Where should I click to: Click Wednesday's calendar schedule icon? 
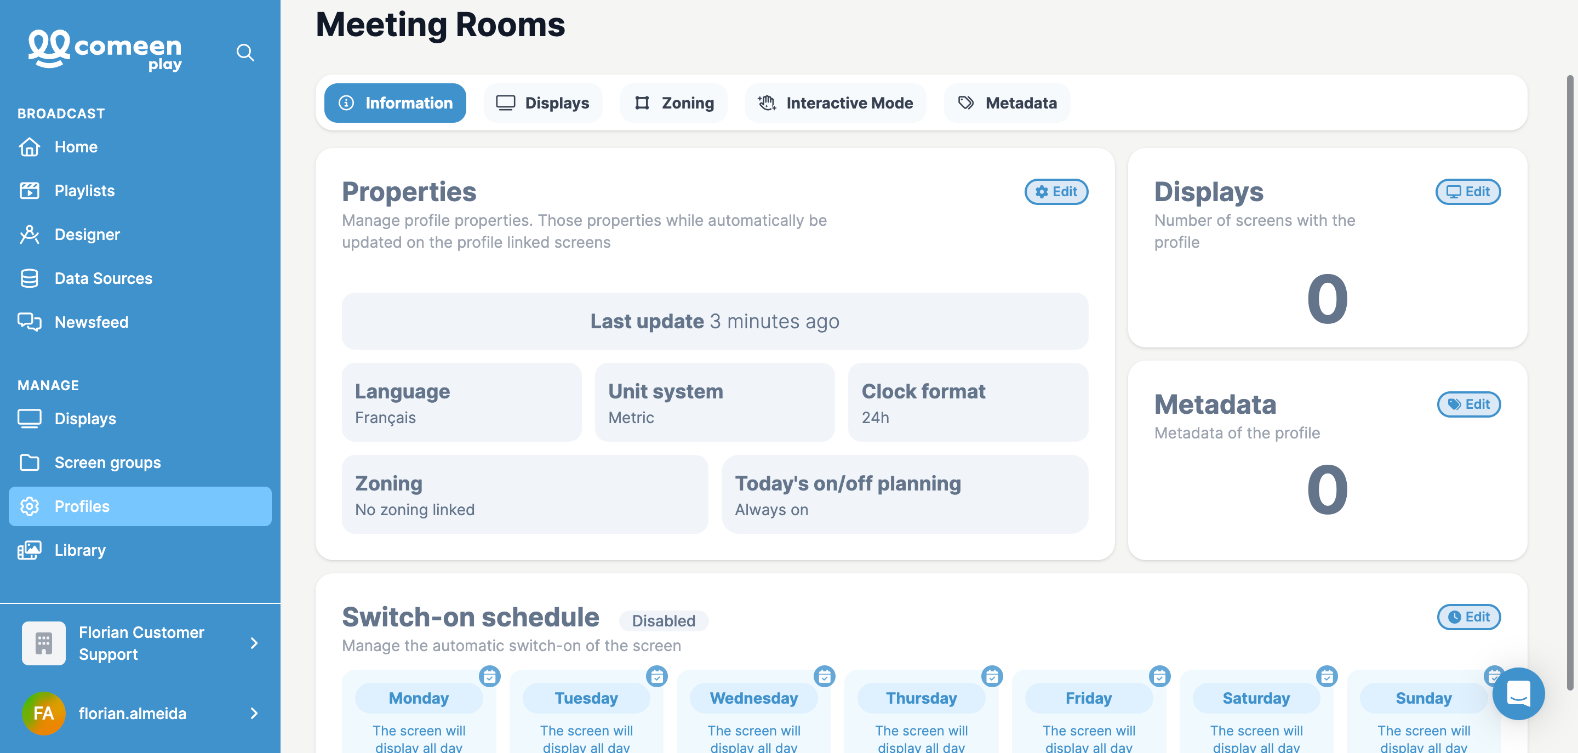coord(824,676)
